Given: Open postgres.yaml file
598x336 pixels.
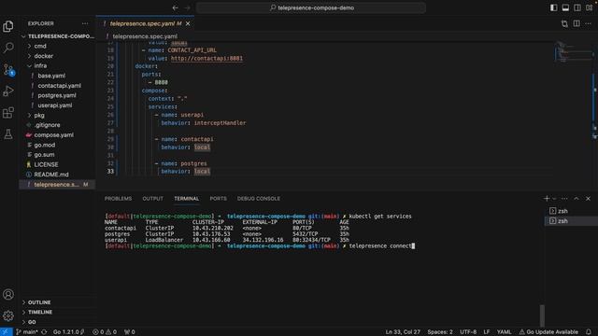Looking at the screenshot, I should [x=57, y=95].
